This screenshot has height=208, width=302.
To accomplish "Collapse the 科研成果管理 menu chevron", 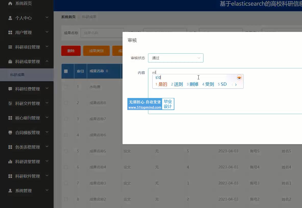I will click(x=47, y=61).
